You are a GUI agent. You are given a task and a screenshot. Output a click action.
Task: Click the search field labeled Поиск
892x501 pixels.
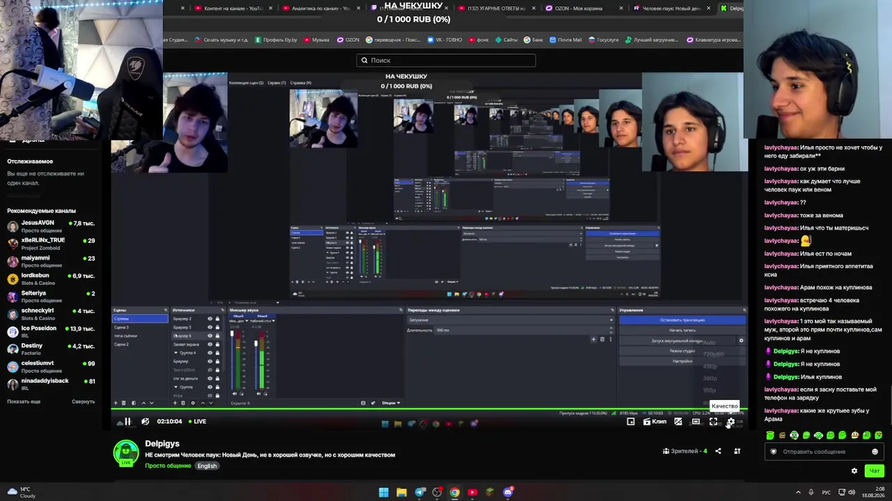(446, 61)
